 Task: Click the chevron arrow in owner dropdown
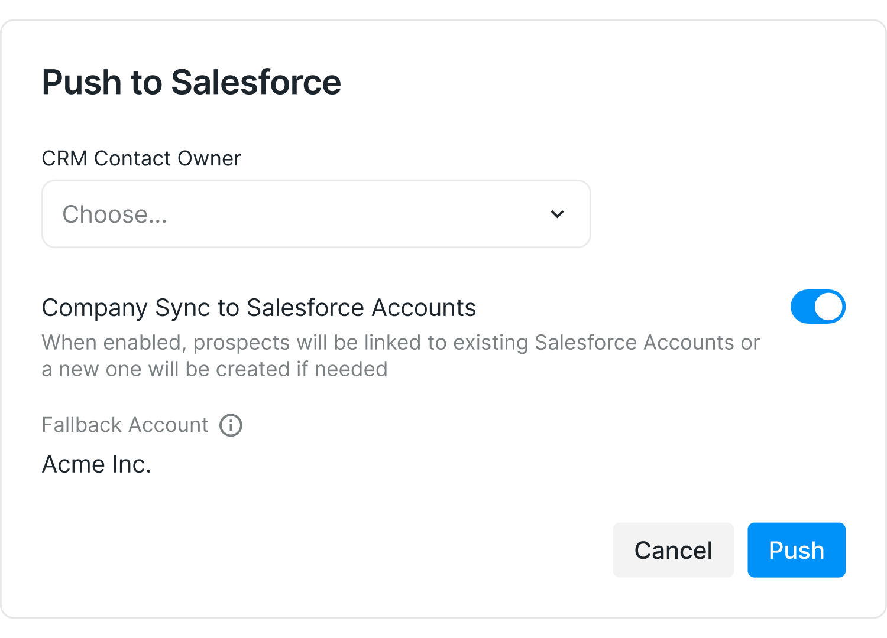click(557, 214)
